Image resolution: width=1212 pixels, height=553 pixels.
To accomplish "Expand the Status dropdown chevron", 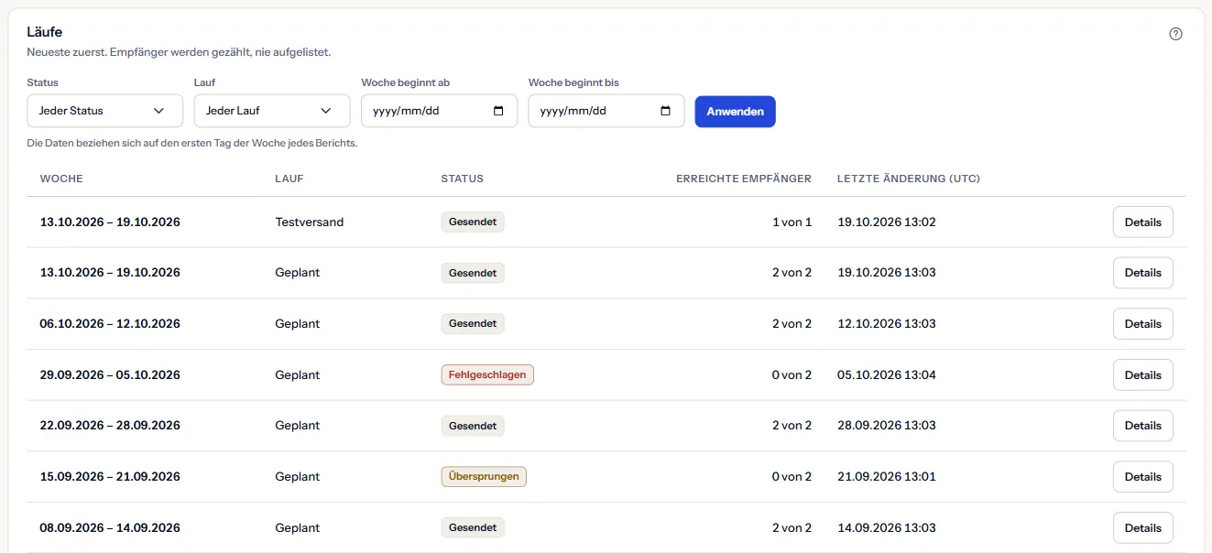I will (x=159, y=111).
